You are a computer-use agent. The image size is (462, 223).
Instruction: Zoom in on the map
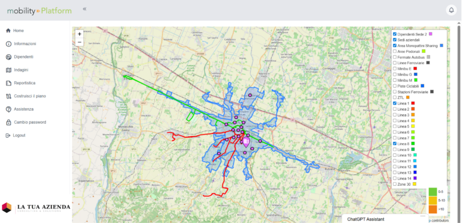coord(79,34)
